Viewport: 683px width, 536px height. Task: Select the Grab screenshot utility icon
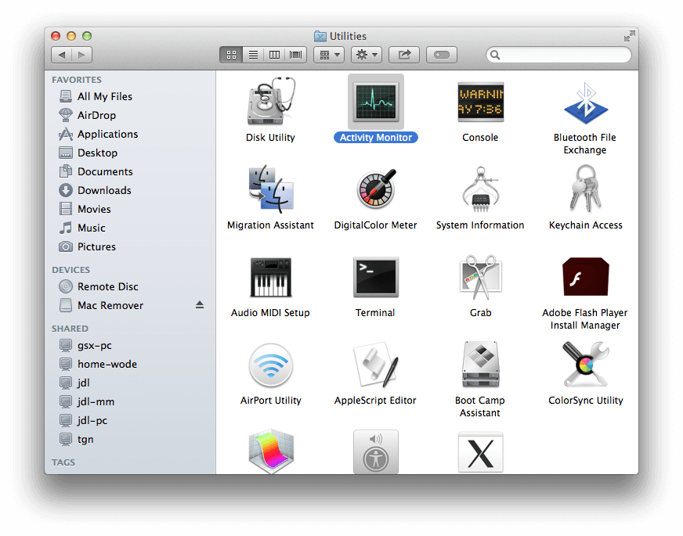click(x=480, y=278)
